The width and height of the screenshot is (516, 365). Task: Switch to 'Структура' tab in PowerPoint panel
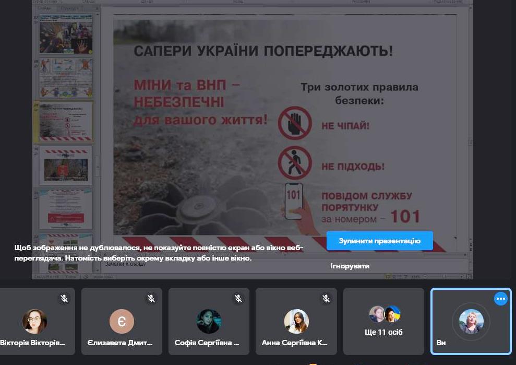pyautogui.click(x=69, y=8)
